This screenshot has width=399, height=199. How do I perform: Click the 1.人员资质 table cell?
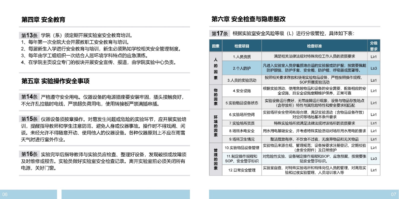pos(242,57)
